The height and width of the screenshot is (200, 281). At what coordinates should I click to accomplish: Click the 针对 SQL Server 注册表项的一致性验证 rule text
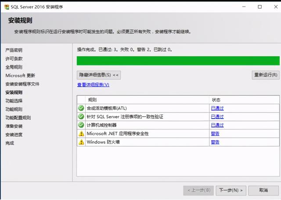(x=125, y=117)
